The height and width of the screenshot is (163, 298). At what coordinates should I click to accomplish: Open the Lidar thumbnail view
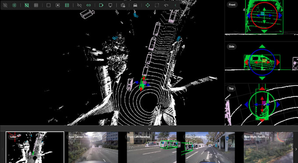pyautogui.click(x=35, y=147)
